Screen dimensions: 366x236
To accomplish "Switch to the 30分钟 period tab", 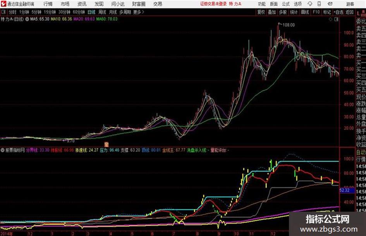I will click(x=64, y=12).
